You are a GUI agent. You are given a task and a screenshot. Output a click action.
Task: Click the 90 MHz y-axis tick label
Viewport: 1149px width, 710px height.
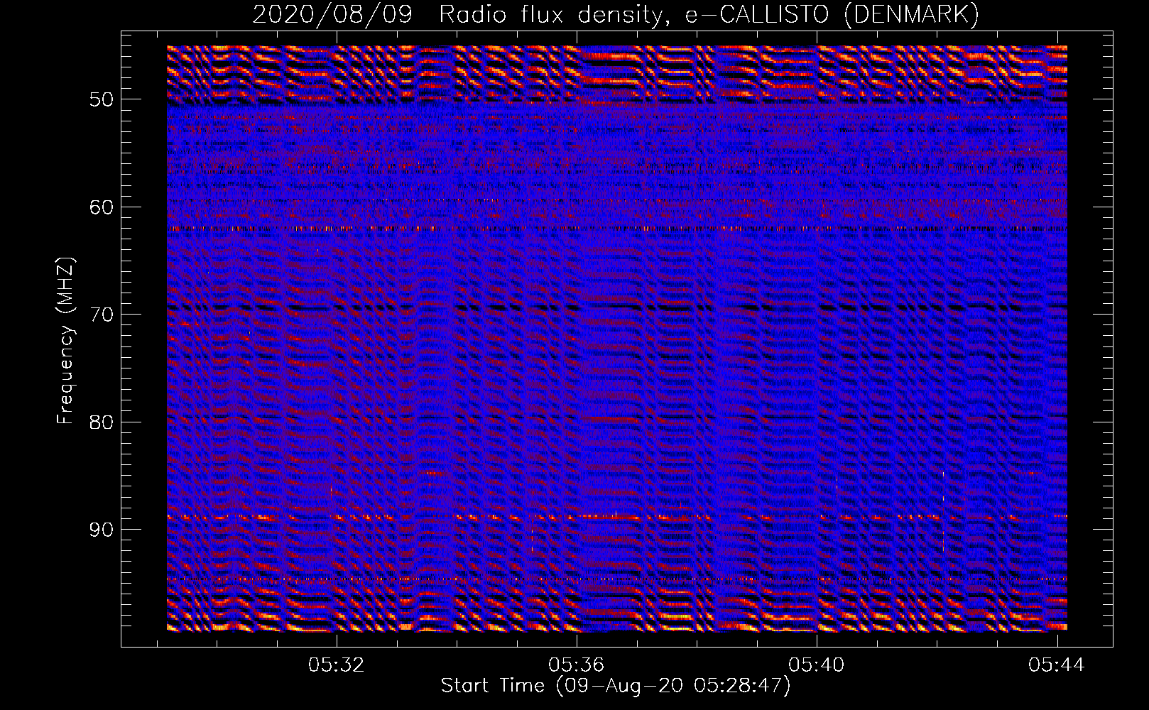[x=102, y=530]
